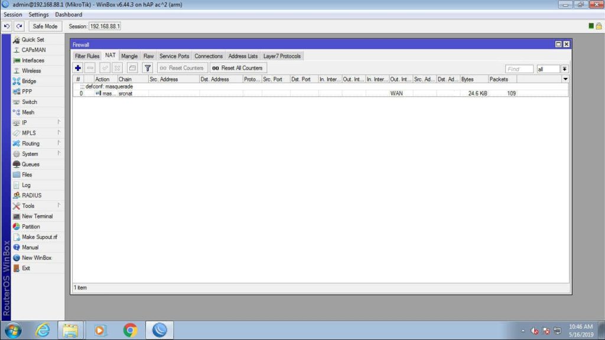Click the Find search field
The width and height of the screenshot is (605, 340).
519,69
